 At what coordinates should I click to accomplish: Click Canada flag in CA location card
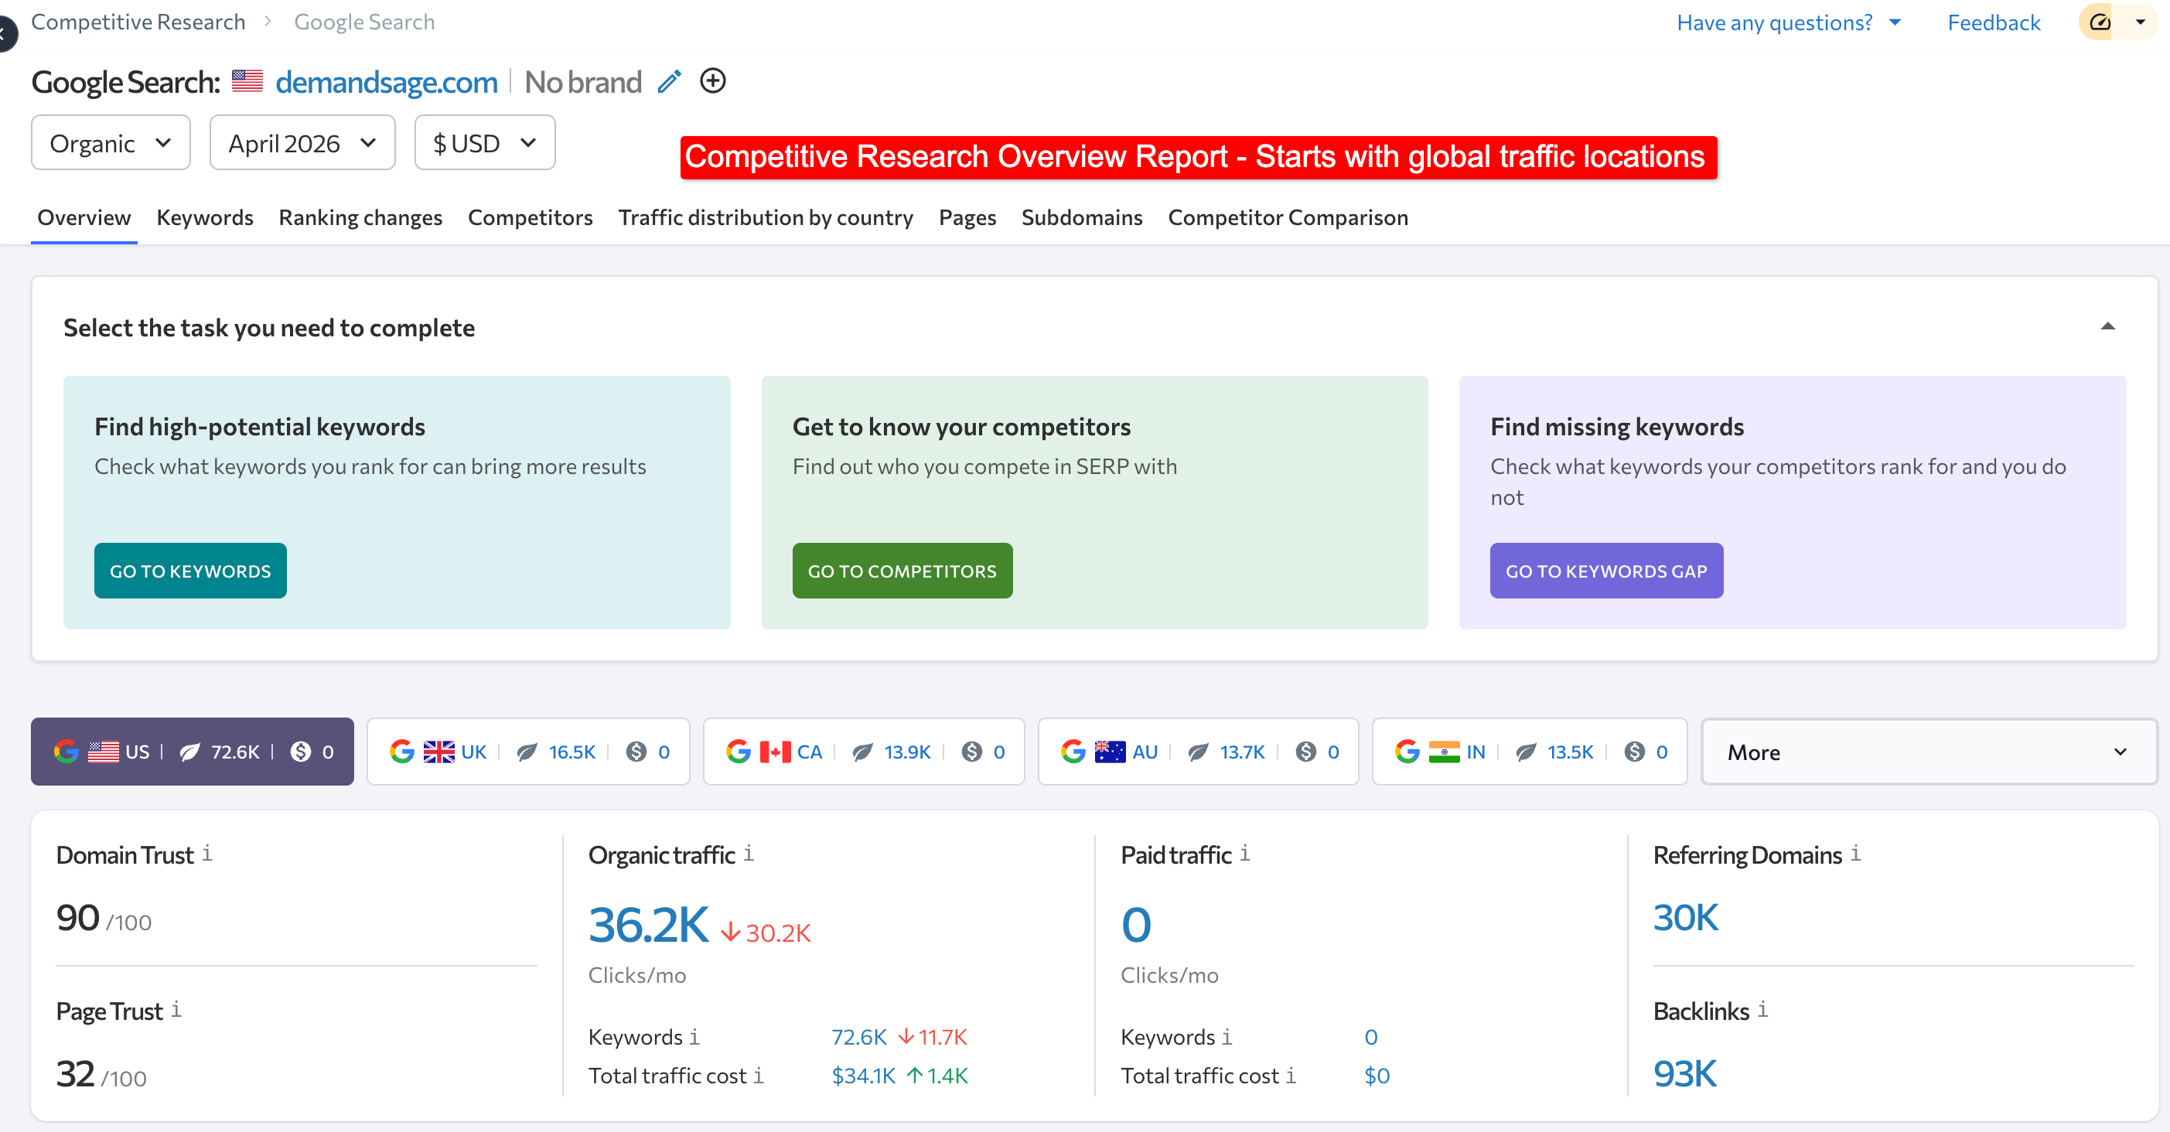click(775, 752)
